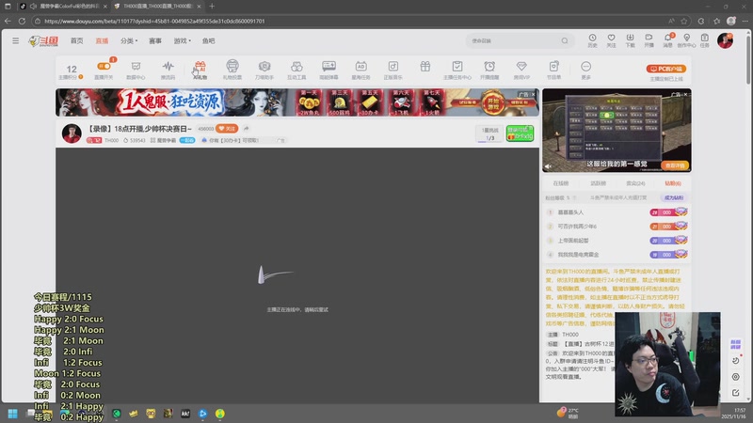Select the rank 1 fan in list
Viewport: 753px width, 423px height.
click(x=617, y=212)
